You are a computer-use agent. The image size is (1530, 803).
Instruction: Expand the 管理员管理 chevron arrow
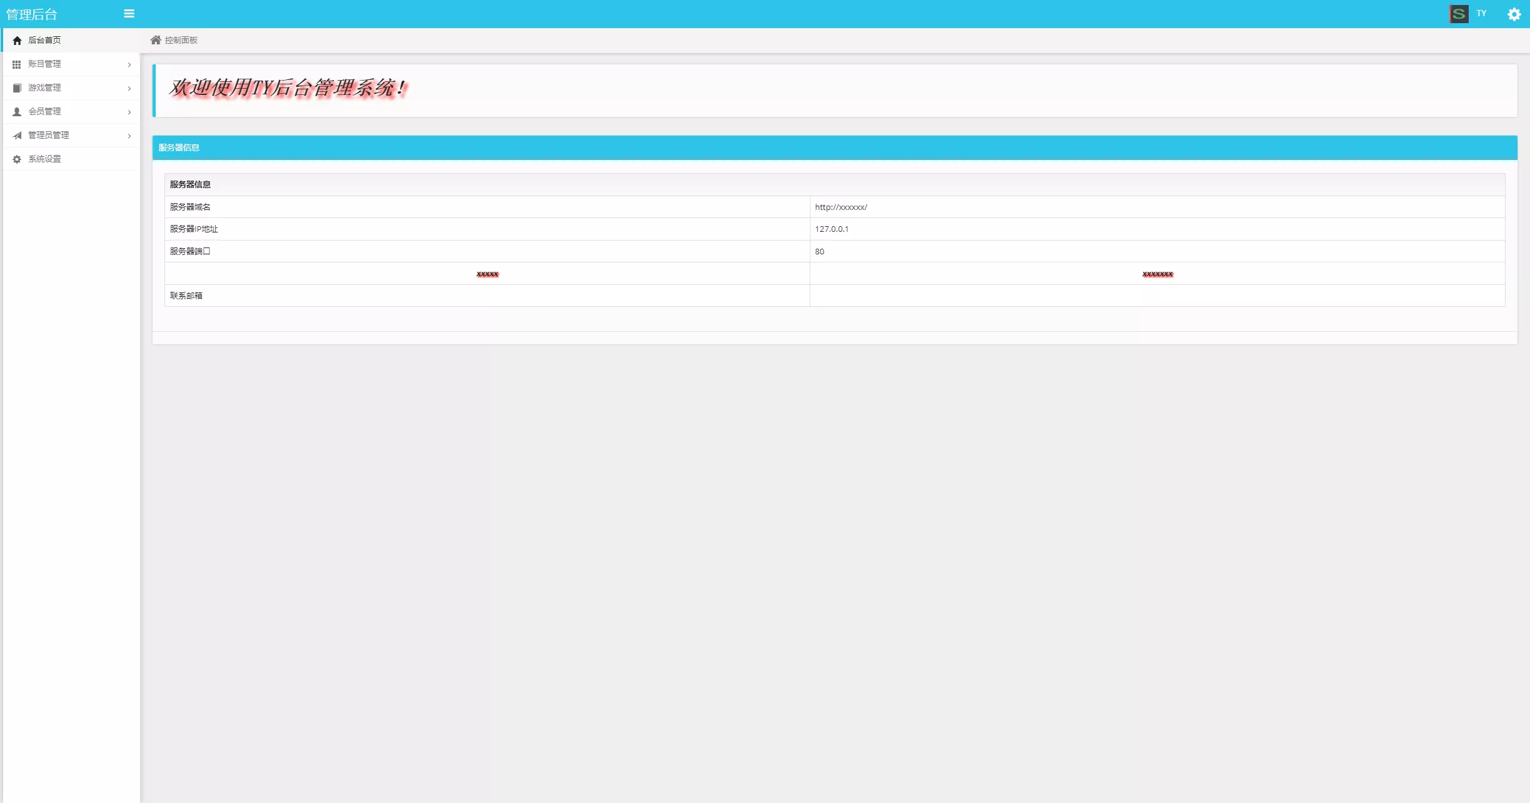(x=129, y=136)
